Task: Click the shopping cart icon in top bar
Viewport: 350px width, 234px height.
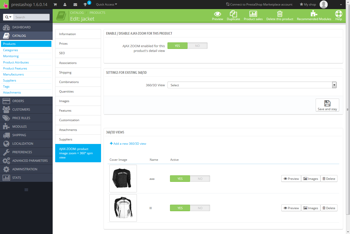Action: 55,5
